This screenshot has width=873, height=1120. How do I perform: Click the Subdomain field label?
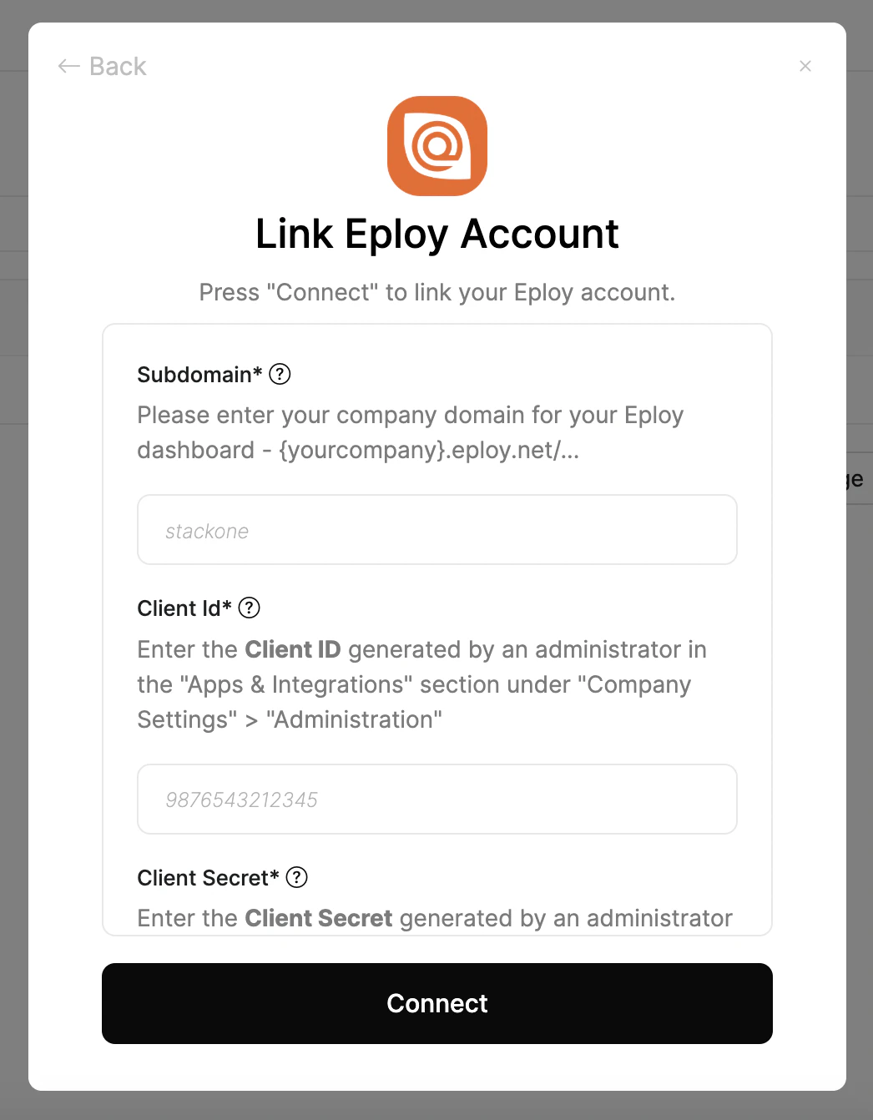point(200,374)
